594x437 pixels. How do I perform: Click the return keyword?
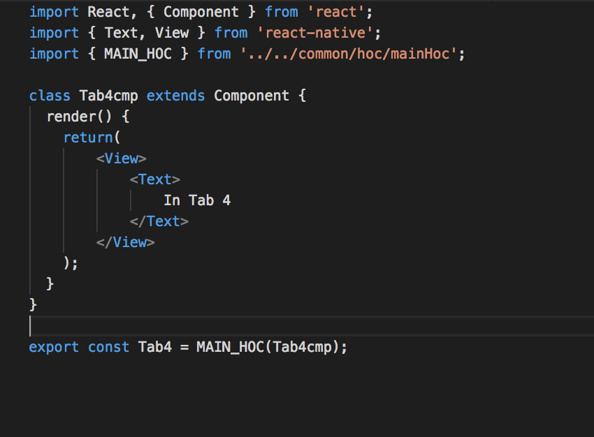88,138
